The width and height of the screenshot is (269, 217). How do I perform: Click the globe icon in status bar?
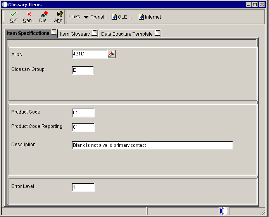point(223,211)
